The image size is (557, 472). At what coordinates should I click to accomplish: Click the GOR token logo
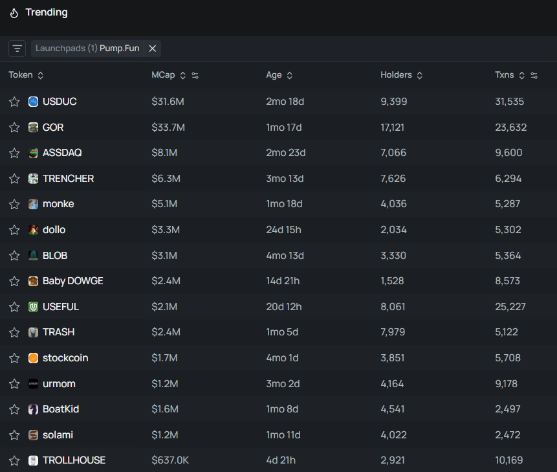pyautogui.click(x=33, y=128)
